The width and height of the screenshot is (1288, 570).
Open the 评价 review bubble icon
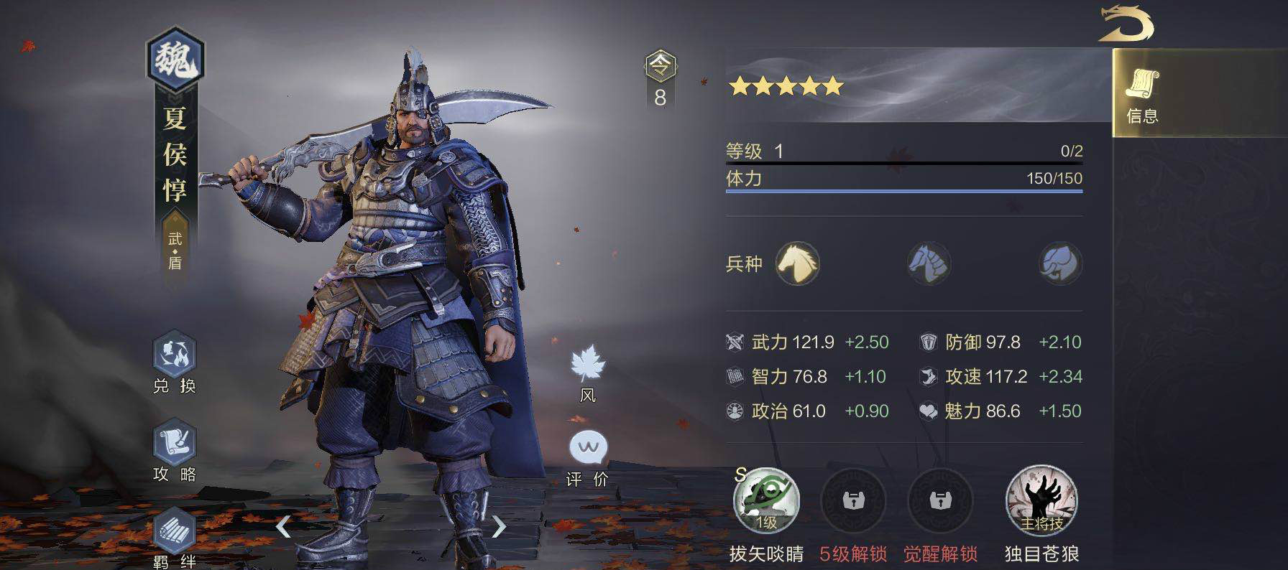coord(588,449)
